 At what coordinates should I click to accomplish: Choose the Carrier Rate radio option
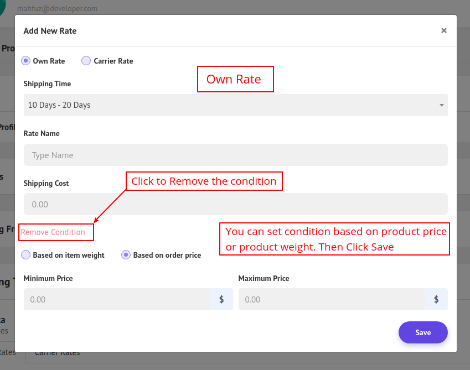pyautogui.click(x=86, y=61)
